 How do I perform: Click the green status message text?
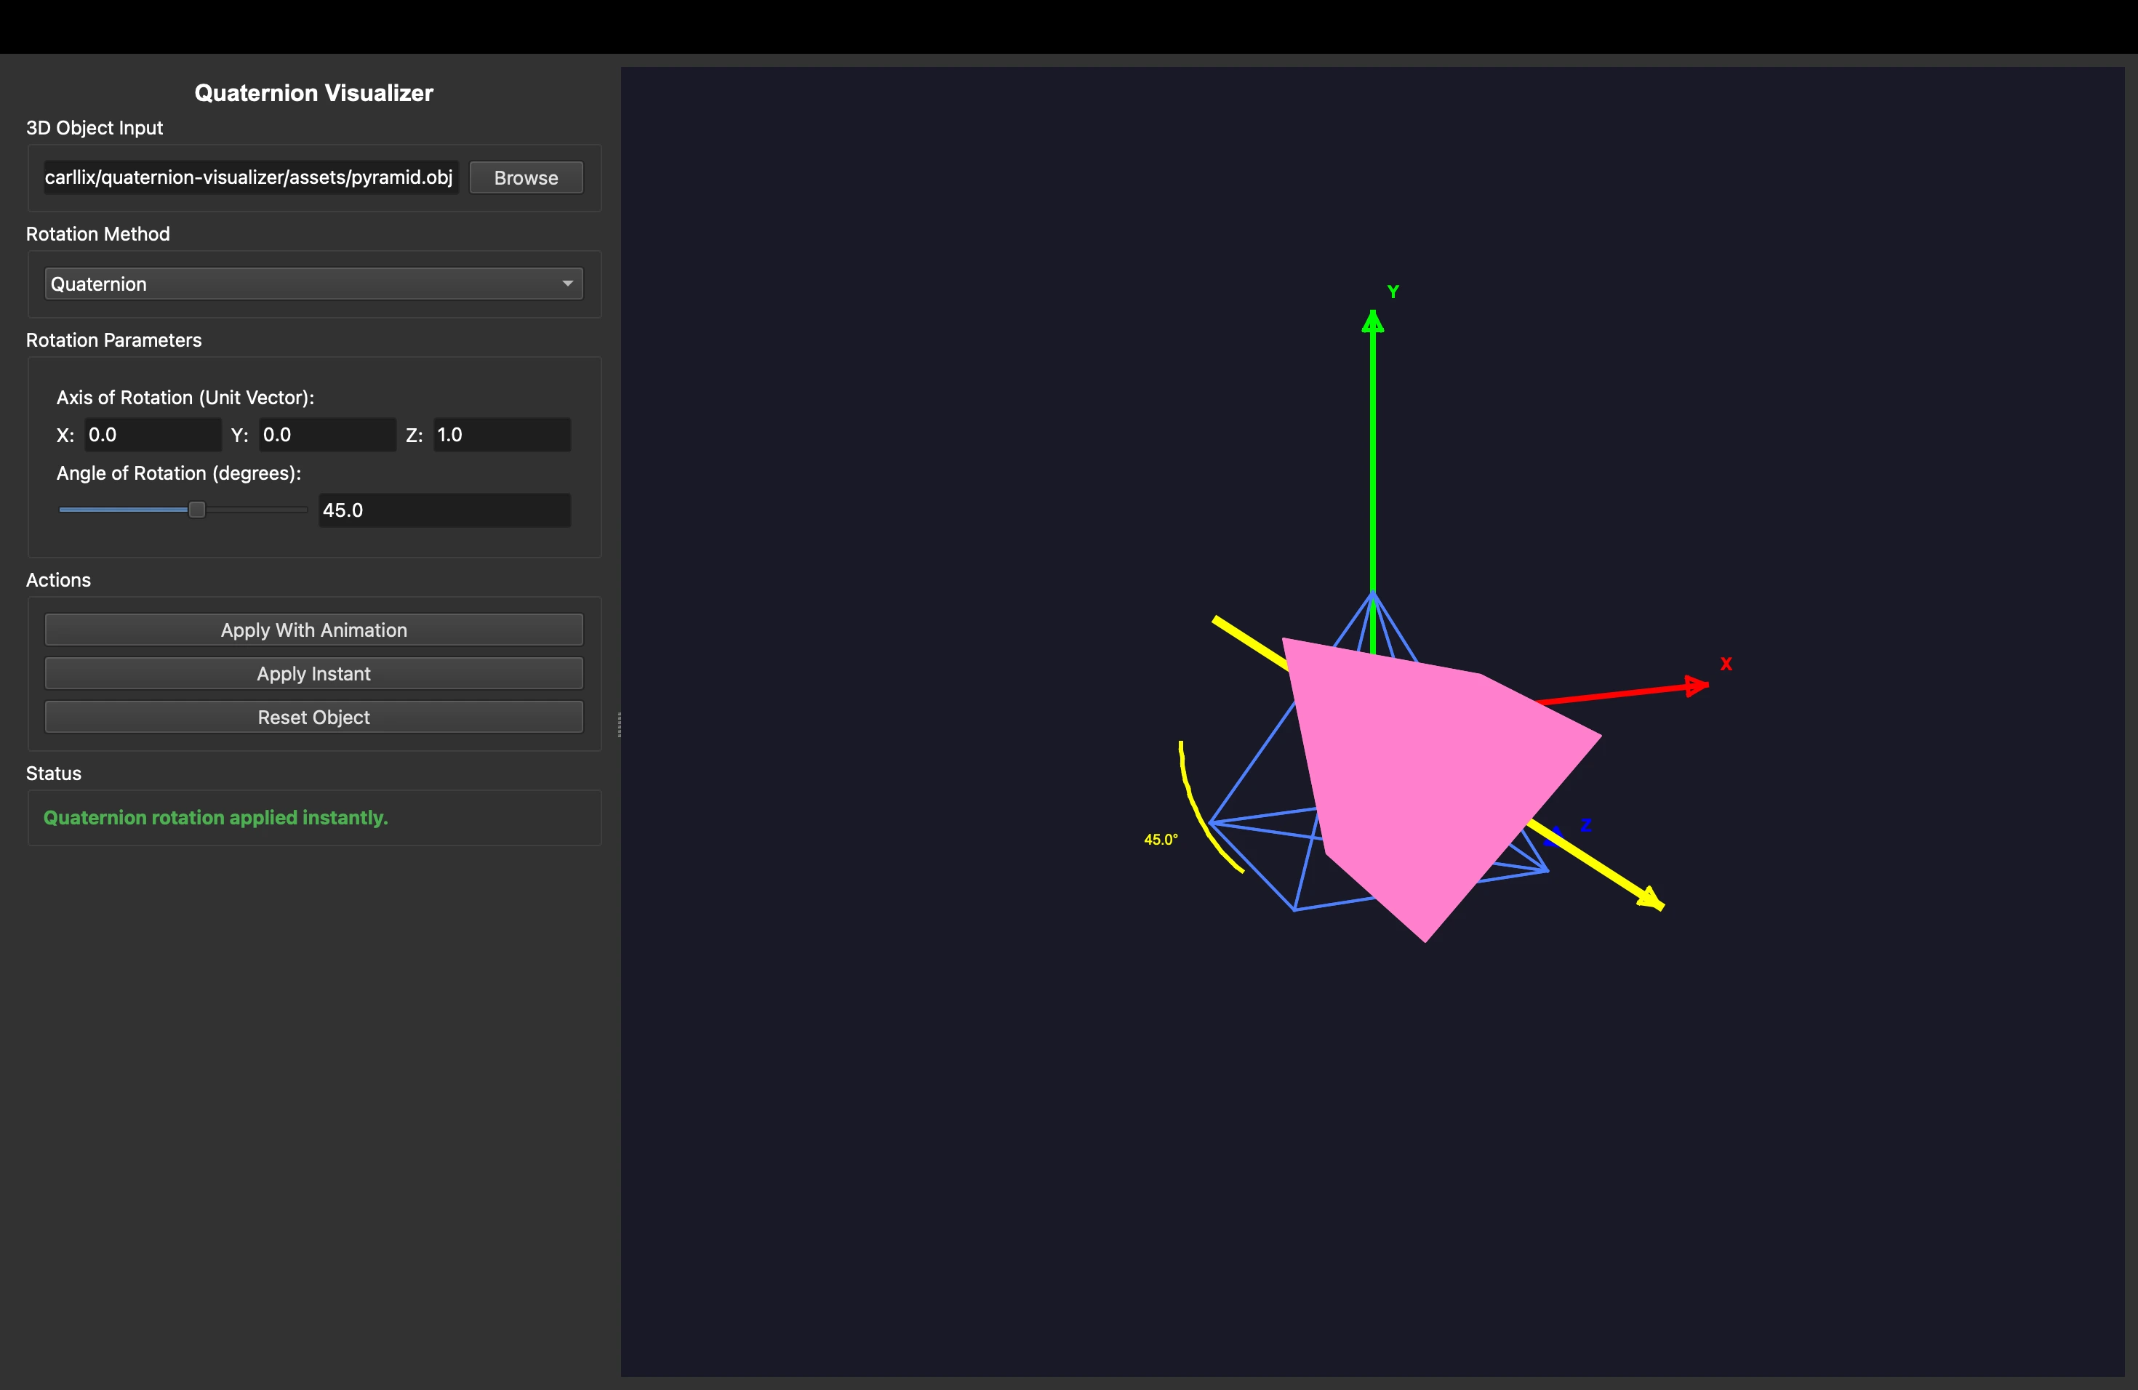pyautogui.click(x=215, y=817)
